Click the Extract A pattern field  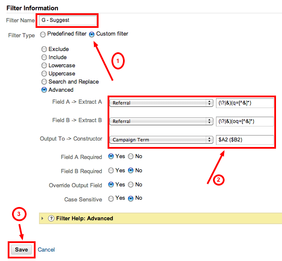(245, 103)
